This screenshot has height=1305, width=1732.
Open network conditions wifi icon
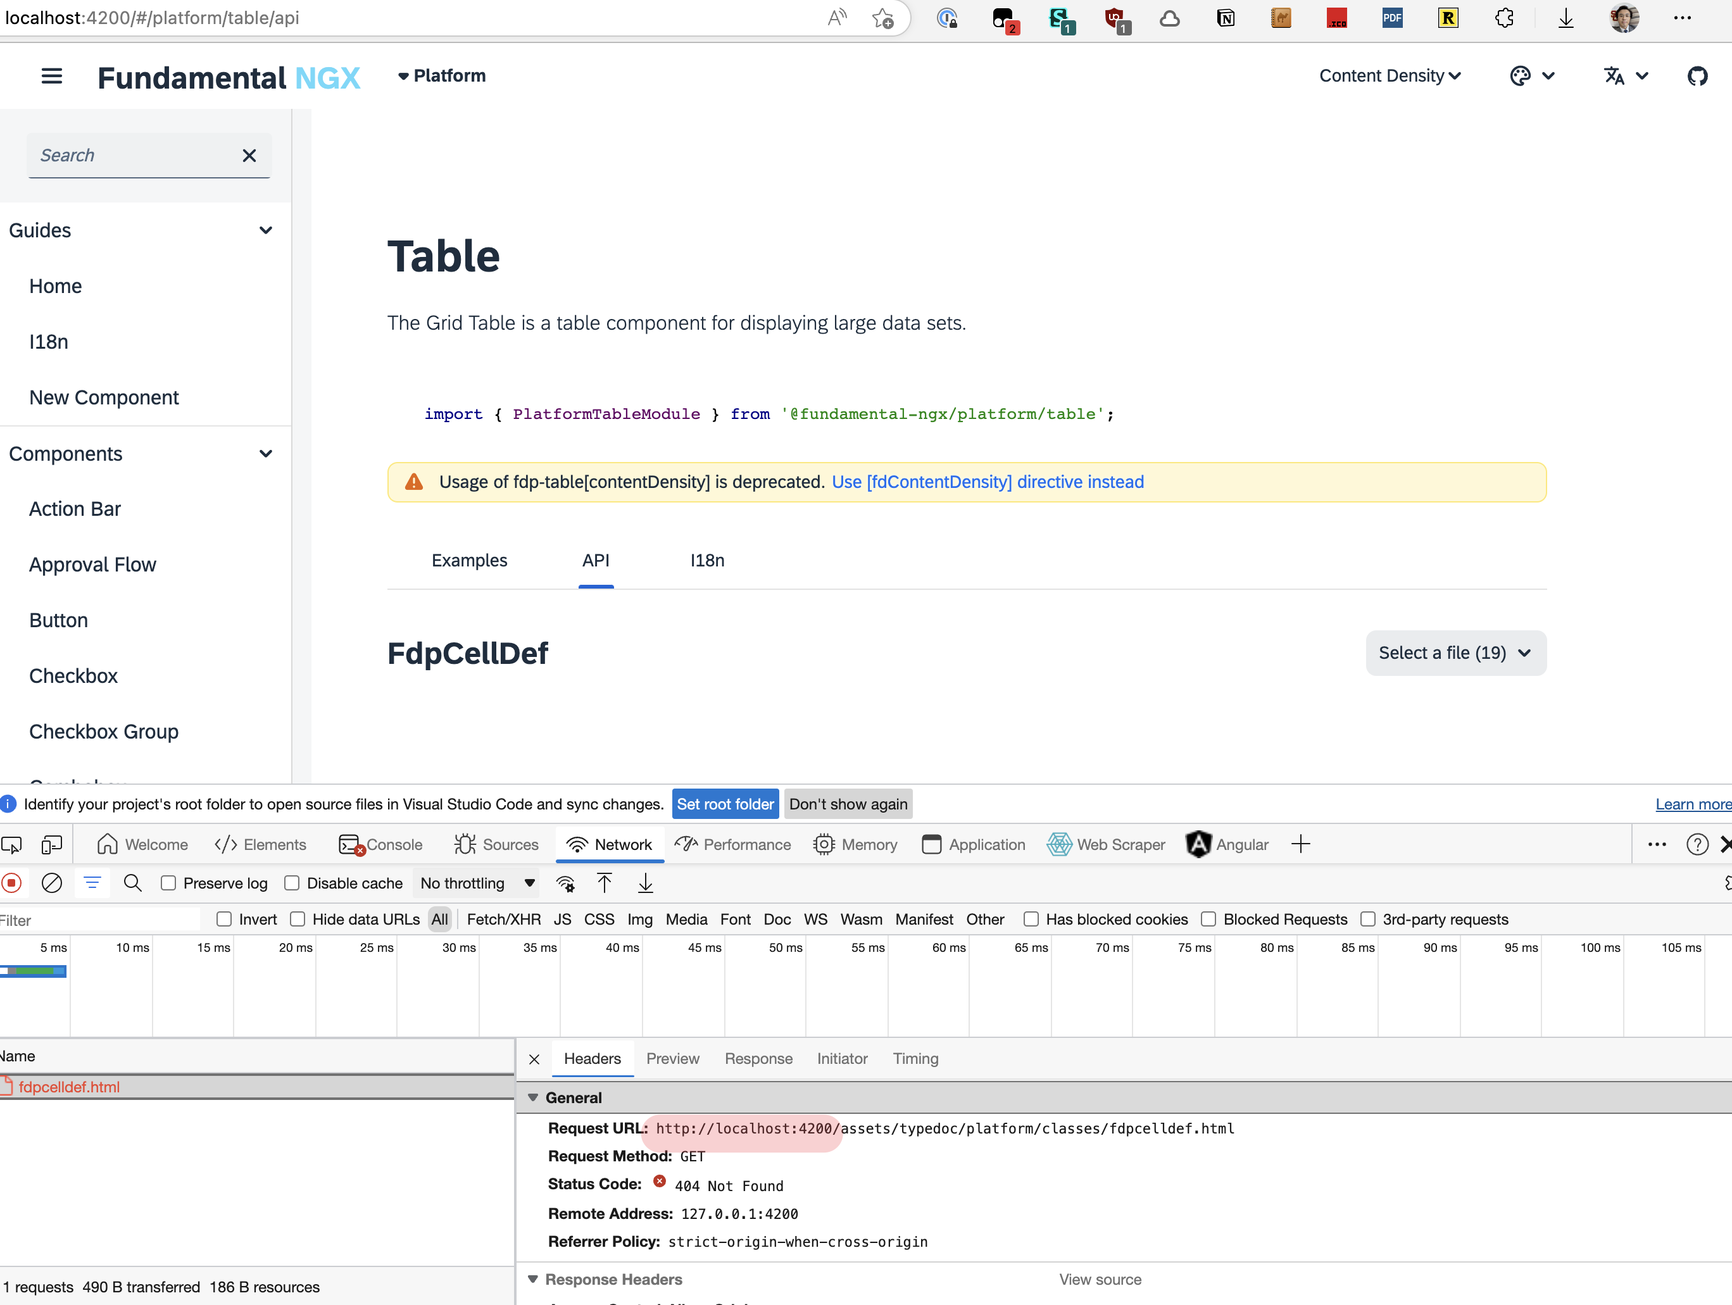coord(565,883)
